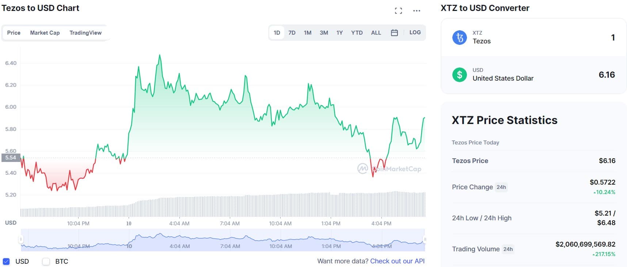Viewport: 627px width, 267px height.
Task: Click the United States Dollar label
Action: (x=503, y=78)
